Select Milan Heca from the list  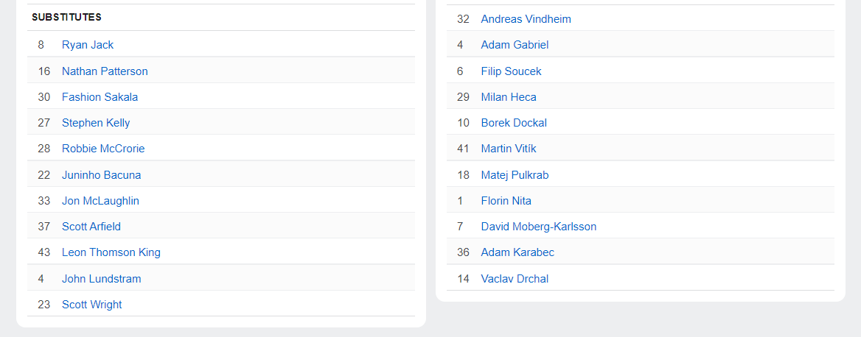(509, 97)
